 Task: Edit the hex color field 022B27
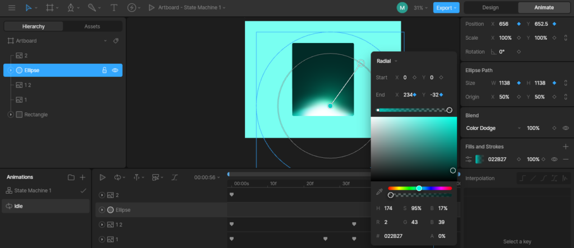point(393,236)
